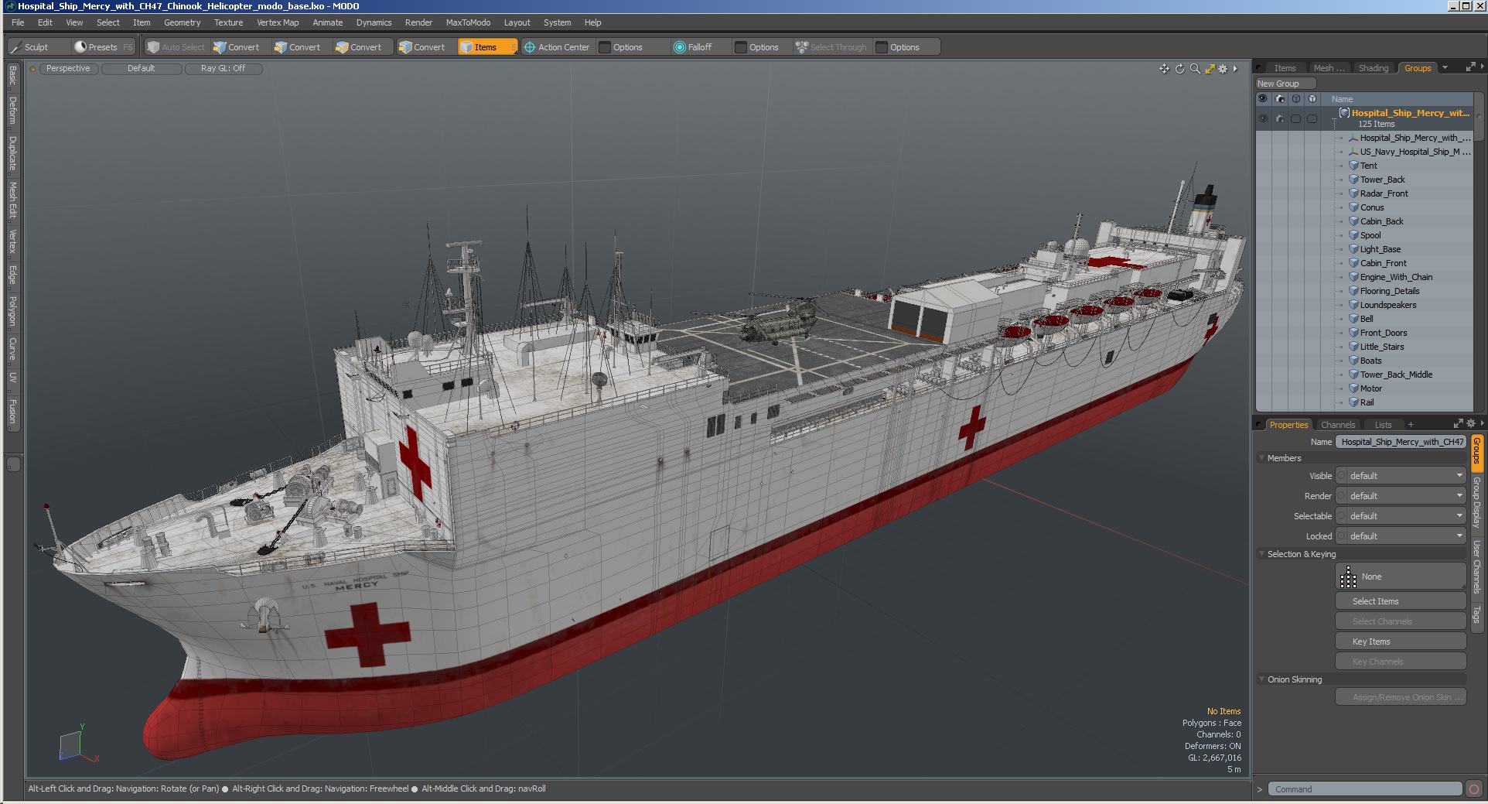Open the Groups panel tab dropdown arrow
Viewport: 1488px width, 804px height.
tap(1445, 68)
